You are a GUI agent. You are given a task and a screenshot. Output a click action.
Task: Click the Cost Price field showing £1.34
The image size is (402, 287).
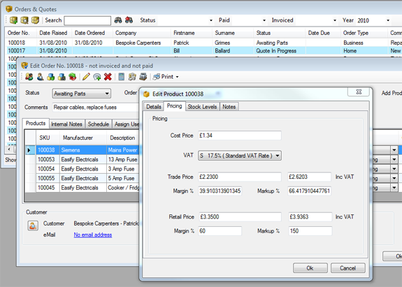[x=240, y=135]
